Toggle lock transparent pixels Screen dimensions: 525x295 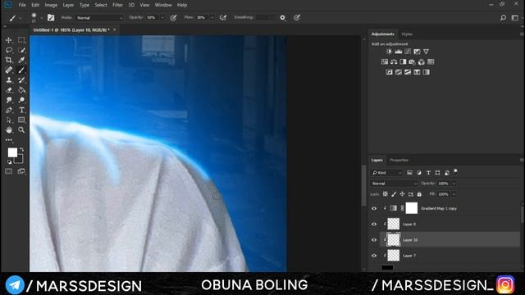click(x=386, y=194)
